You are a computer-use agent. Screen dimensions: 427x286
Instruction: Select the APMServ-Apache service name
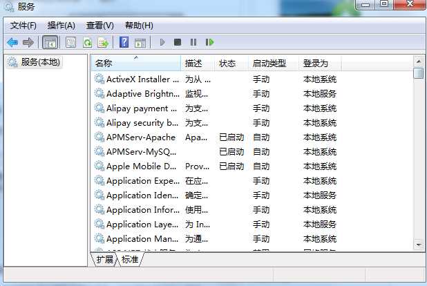pos(141,137)
